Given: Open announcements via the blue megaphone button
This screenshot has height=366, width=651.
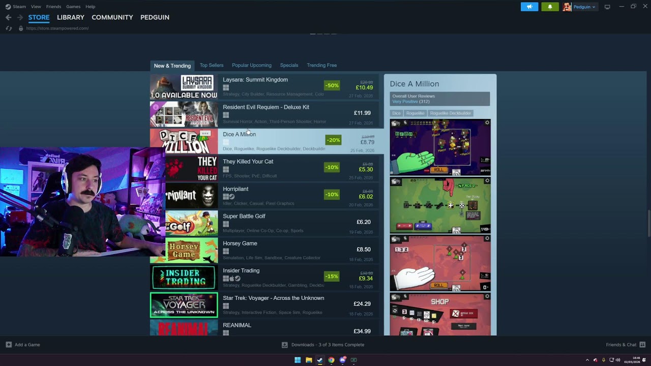Looking at the screenshot, I should [x=529, y=7].
